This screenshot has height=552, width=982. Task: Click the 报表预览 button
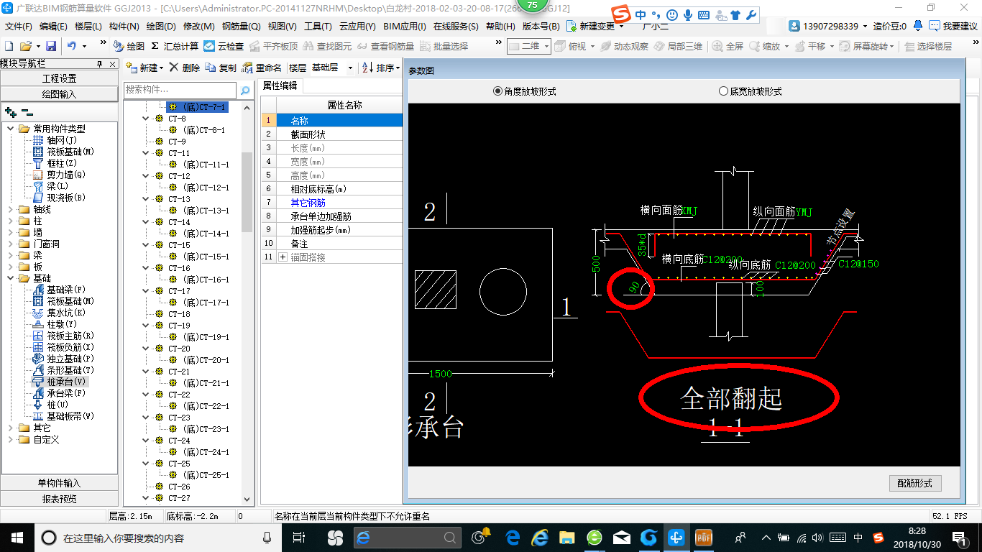click(60, 498)
